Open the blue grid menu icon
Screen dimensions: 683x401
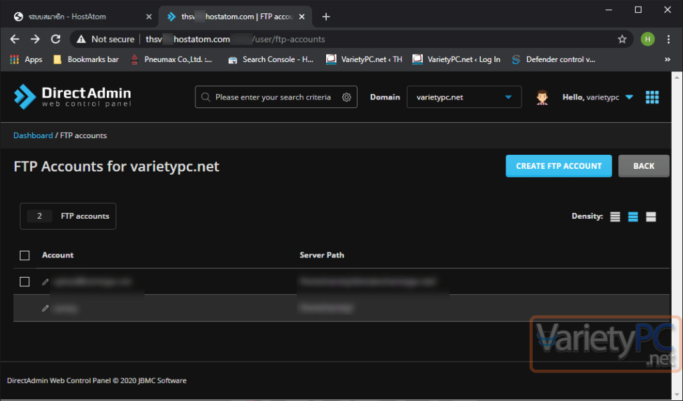tap(652, 97)
